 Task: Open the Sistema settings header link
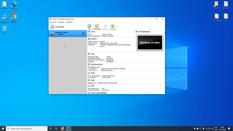click(x=94, y=39)
